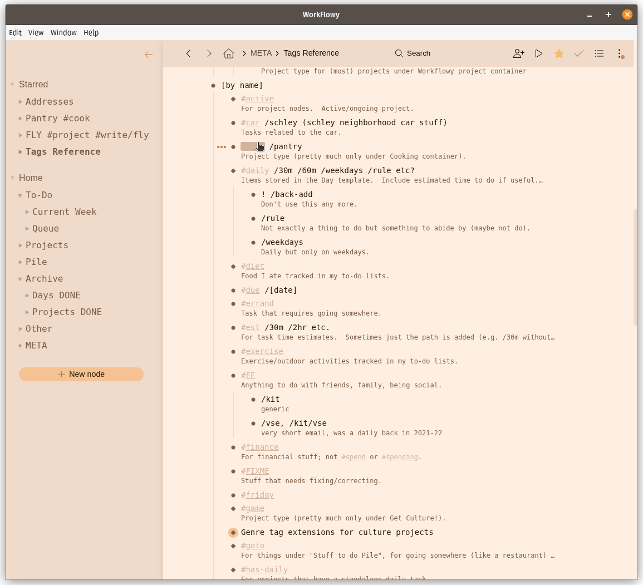This screenshot has width=643, height=585.
Task: Collapse the Archive node in sidebar
Action: (21, 278)
